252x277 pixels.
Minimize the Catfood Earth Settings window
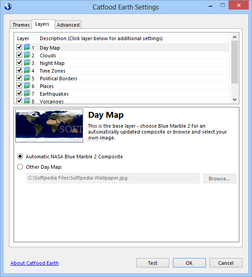(210, 6)
